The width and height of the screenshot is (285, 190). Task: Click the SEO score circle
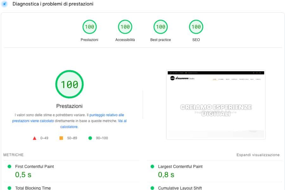click(196, 27)
